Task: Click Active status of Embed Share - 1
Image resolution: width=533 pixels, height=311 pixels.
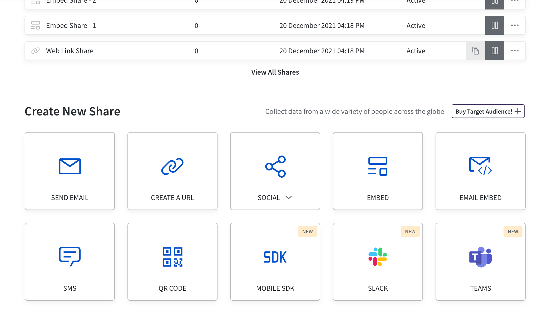Action: (416, 26)
